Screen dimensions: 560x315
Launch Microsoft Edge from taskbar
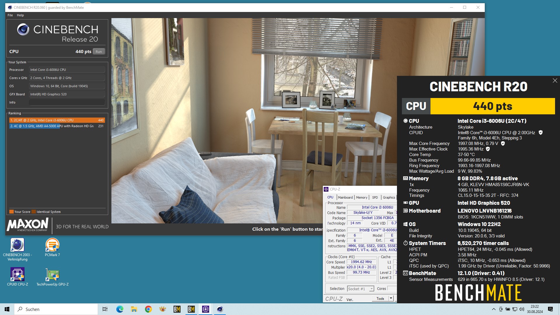click(120, 309)
